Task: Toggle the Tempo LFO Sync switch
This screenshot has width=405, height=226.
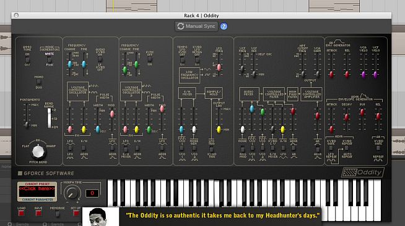Action: (x=182, y=61)
